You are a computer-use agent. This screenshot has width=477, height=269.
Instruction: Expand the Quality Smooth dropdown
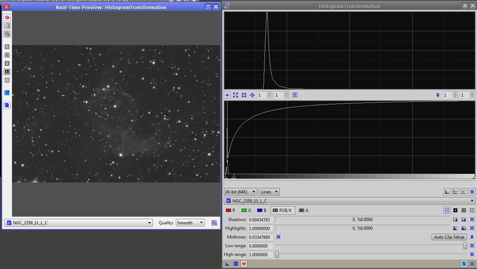[190, 223]
